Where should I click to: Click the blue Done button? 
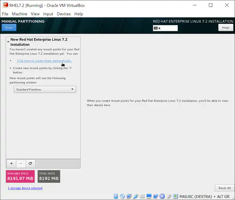tap(9, 28)
